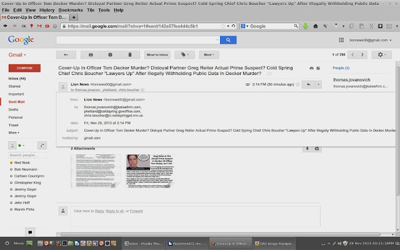
Task: Open chat with Christopher King
Action: (x=27, y=182)
